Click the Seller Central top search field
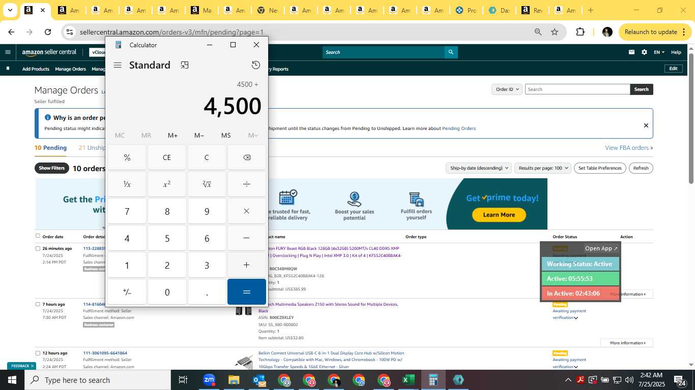695x390 pixels. [x=384, y=52]
